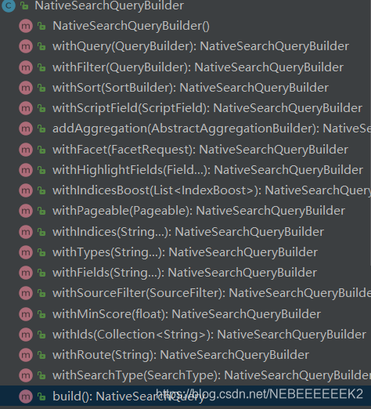The height and width of the screenshot is (409, 371).
Task: Click the method icon next to withIds
Action: coord(26,335)
